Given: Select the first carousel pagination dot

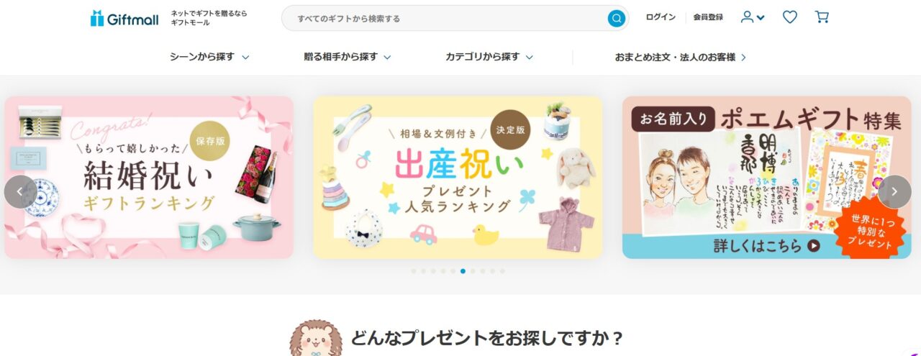Looking at the screenshot, I should 414,271.
